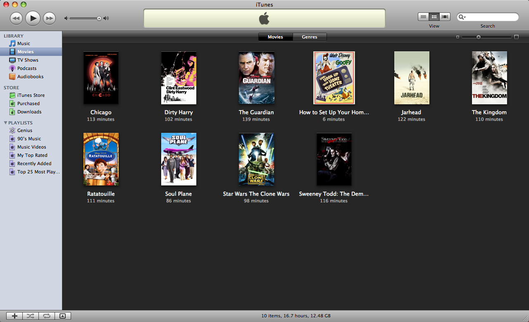The width and height of the screenshot is (529, 322).
Task: Select the Clone Wars movie poster
Action: coord(256,159)
